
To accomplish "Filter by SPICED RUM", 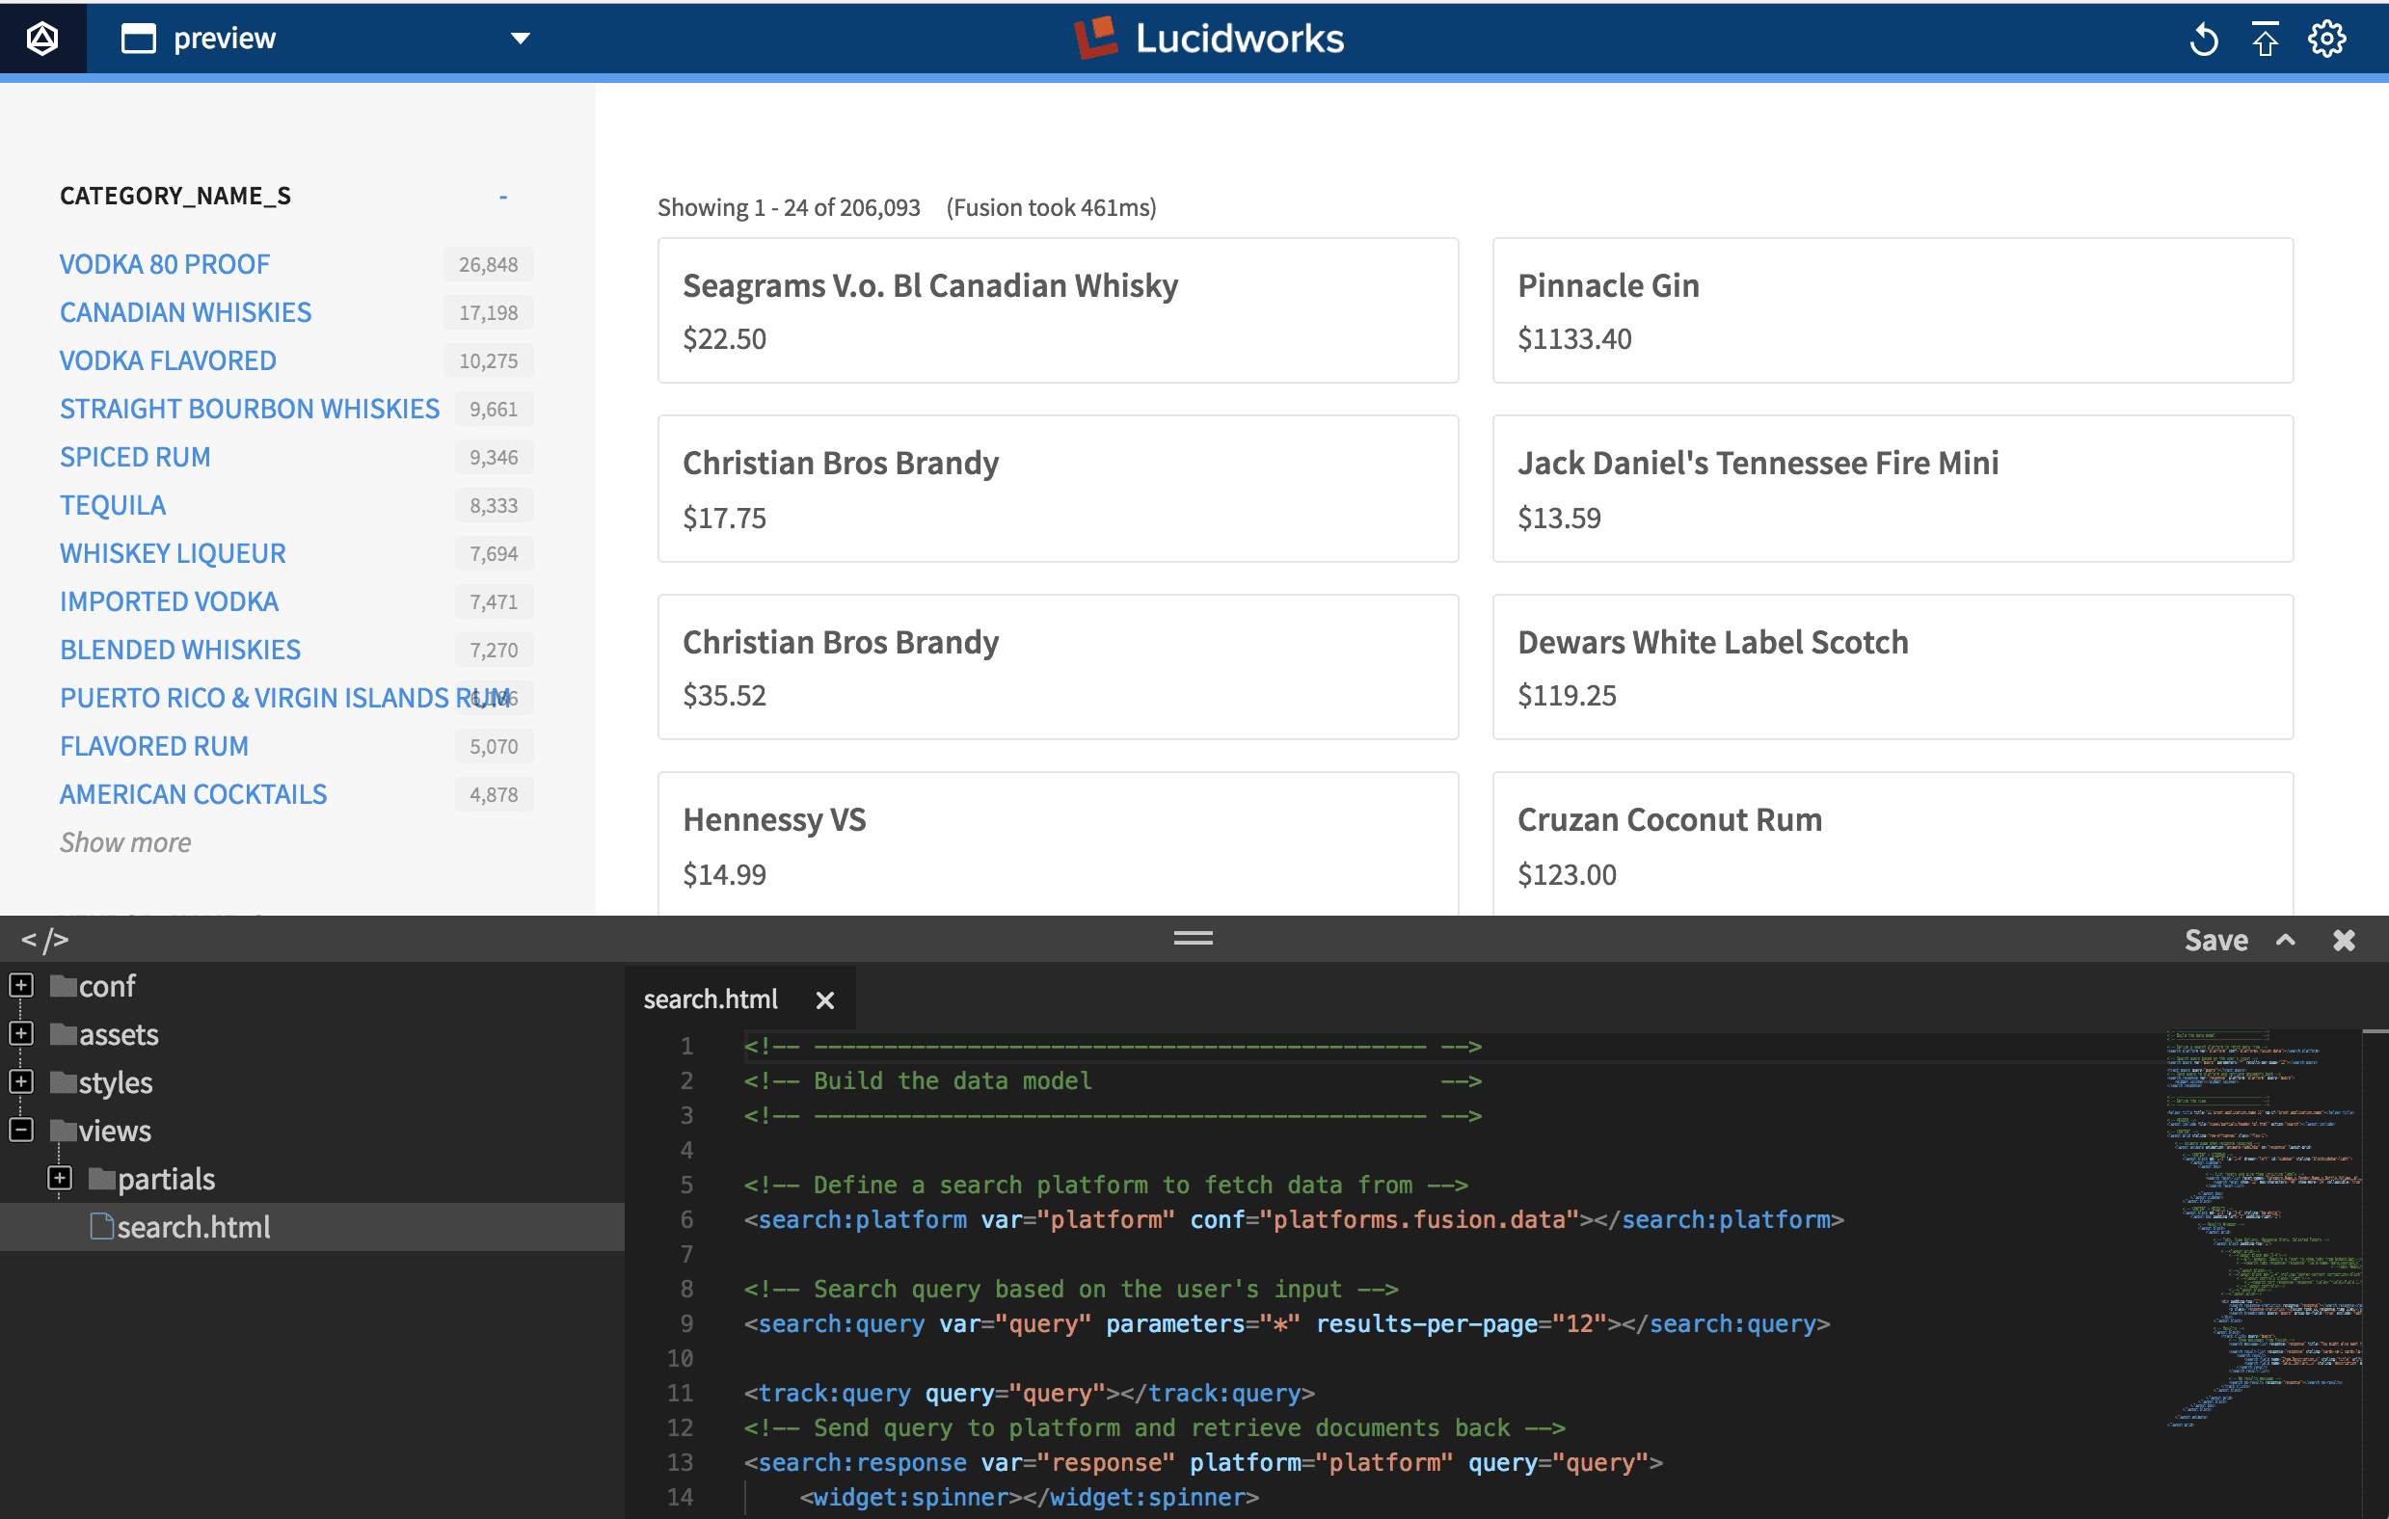I will click(x=135, y=458).
